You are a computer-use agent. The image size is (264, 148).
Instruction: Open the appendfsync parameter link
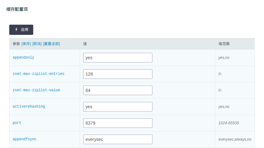point(24,139)
